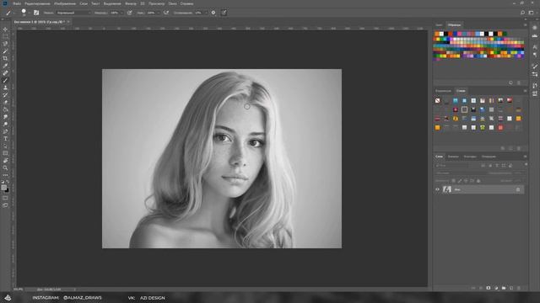Switch to the Коррекция tab
Screen dimensions: 540x303
click(x=443, y=91)
